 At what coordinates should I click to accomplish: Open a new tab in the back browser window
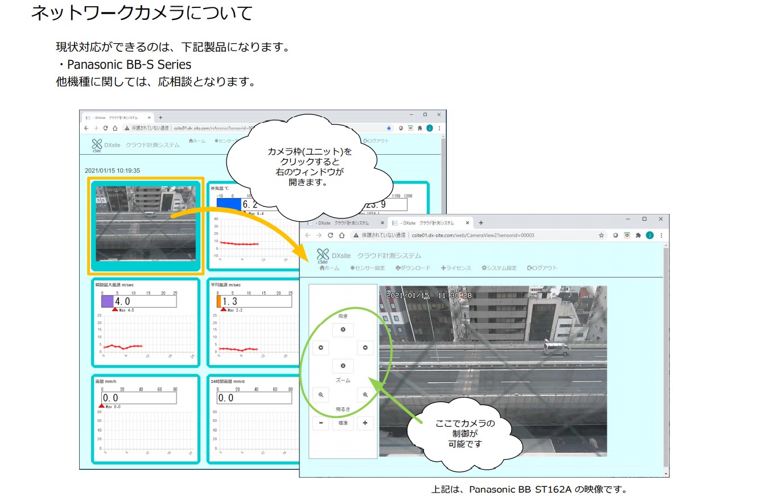pos(160,118)
